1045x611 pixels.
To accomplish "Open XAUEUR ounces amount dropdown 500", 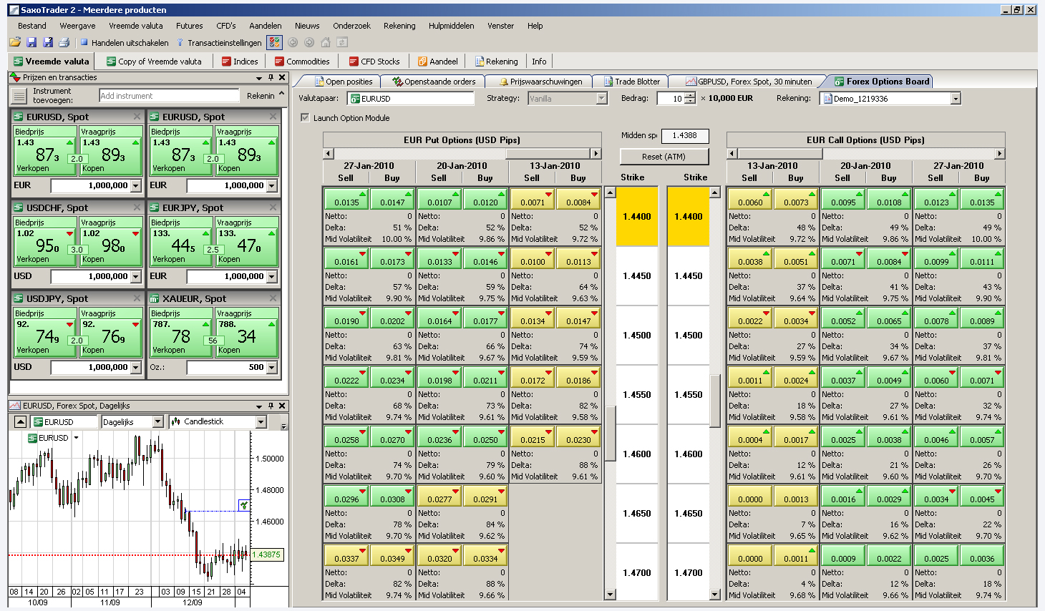I will click(271, 367).
